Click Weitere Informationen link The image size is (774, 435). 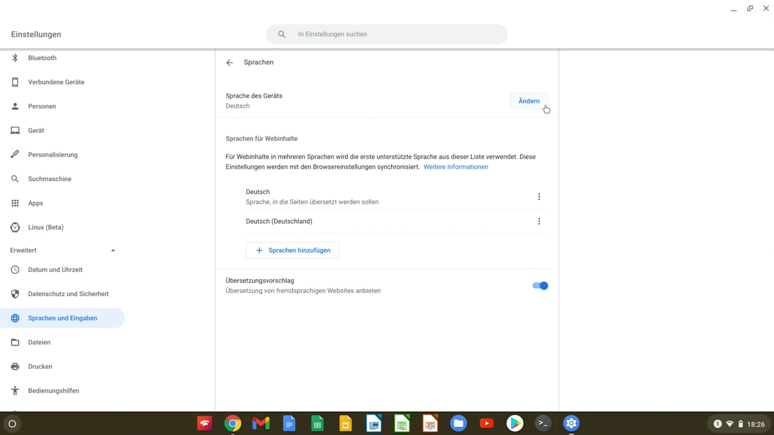tap(456, 166)
